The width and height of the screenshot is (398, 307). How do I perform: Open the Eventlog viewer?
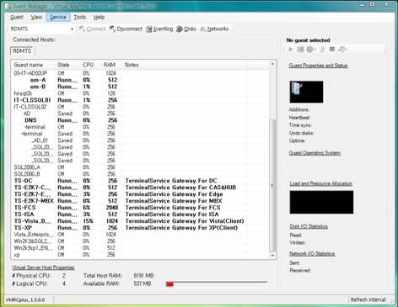tap(159, 29)
